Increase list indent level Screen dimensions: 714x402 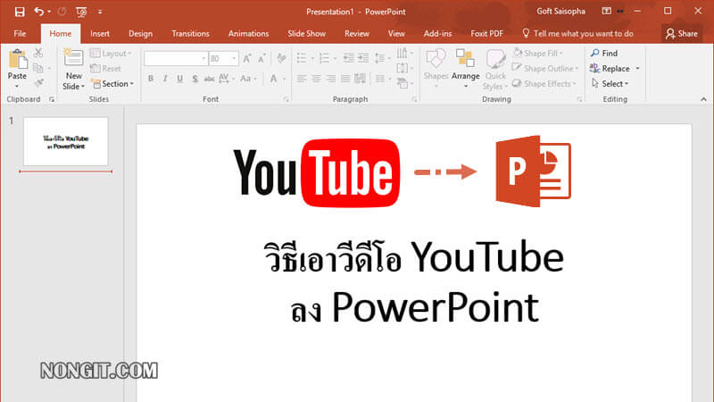pyautogui.click(x=363, y=58)
